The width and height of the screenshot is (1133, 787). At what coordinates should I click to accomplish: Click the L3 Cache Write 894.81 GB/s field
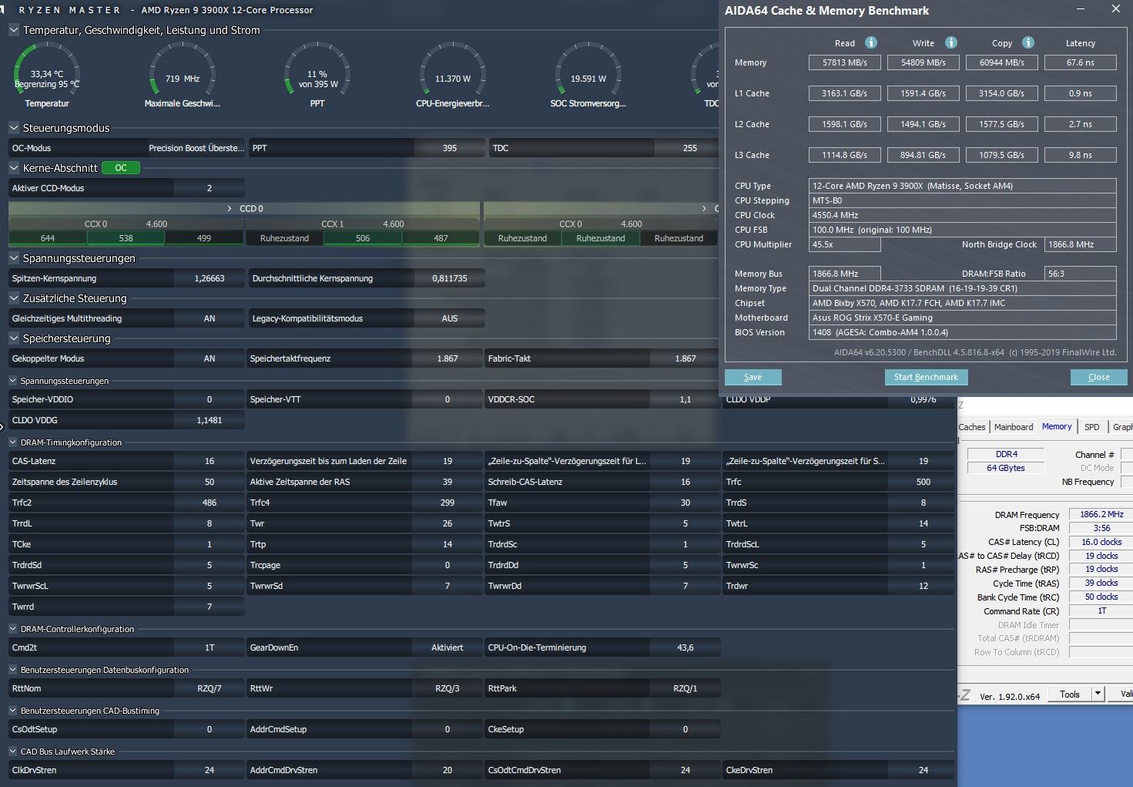[x=923, y=155]
